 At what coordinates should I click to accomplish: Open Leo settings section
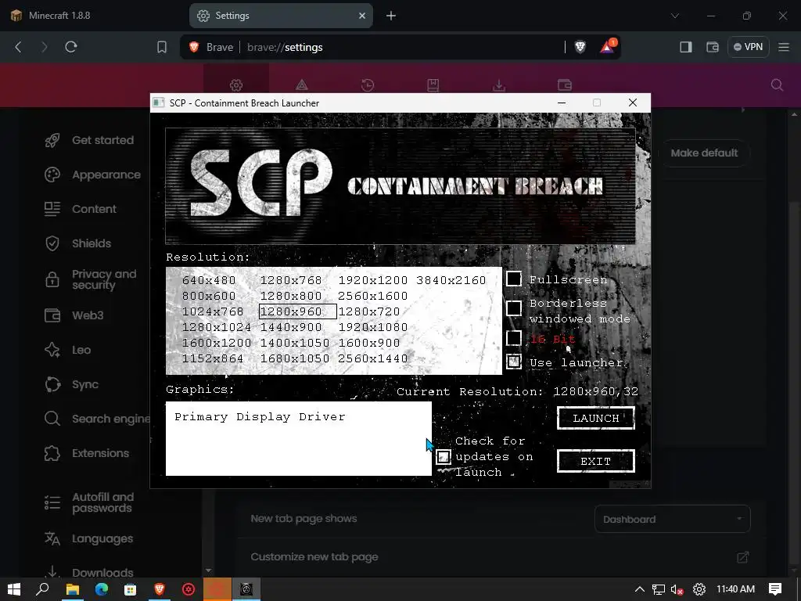(68, 350)
